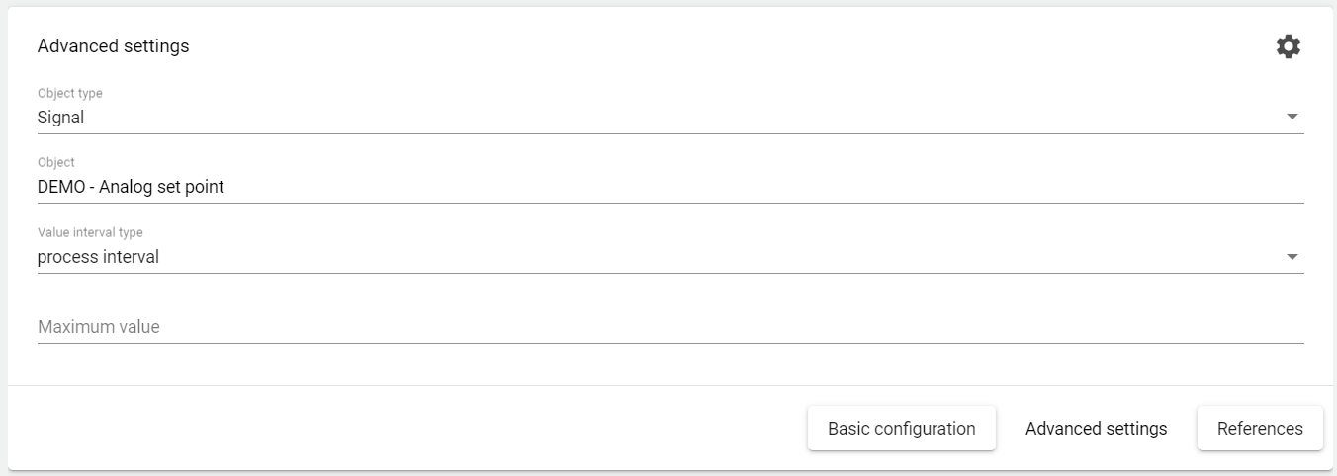The image size is (1337, 476).
Task: Click the Signal value in Object type
Action: pyautogui.click(x=60, y=118)
